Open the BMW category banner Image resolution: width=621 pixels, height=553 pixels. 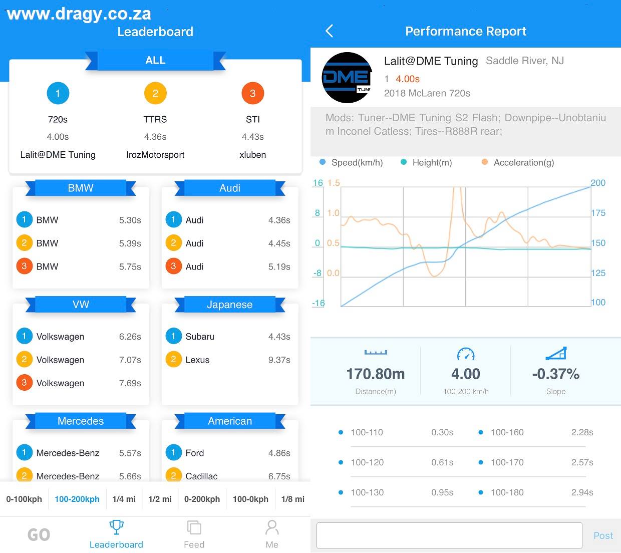point(81,188)
